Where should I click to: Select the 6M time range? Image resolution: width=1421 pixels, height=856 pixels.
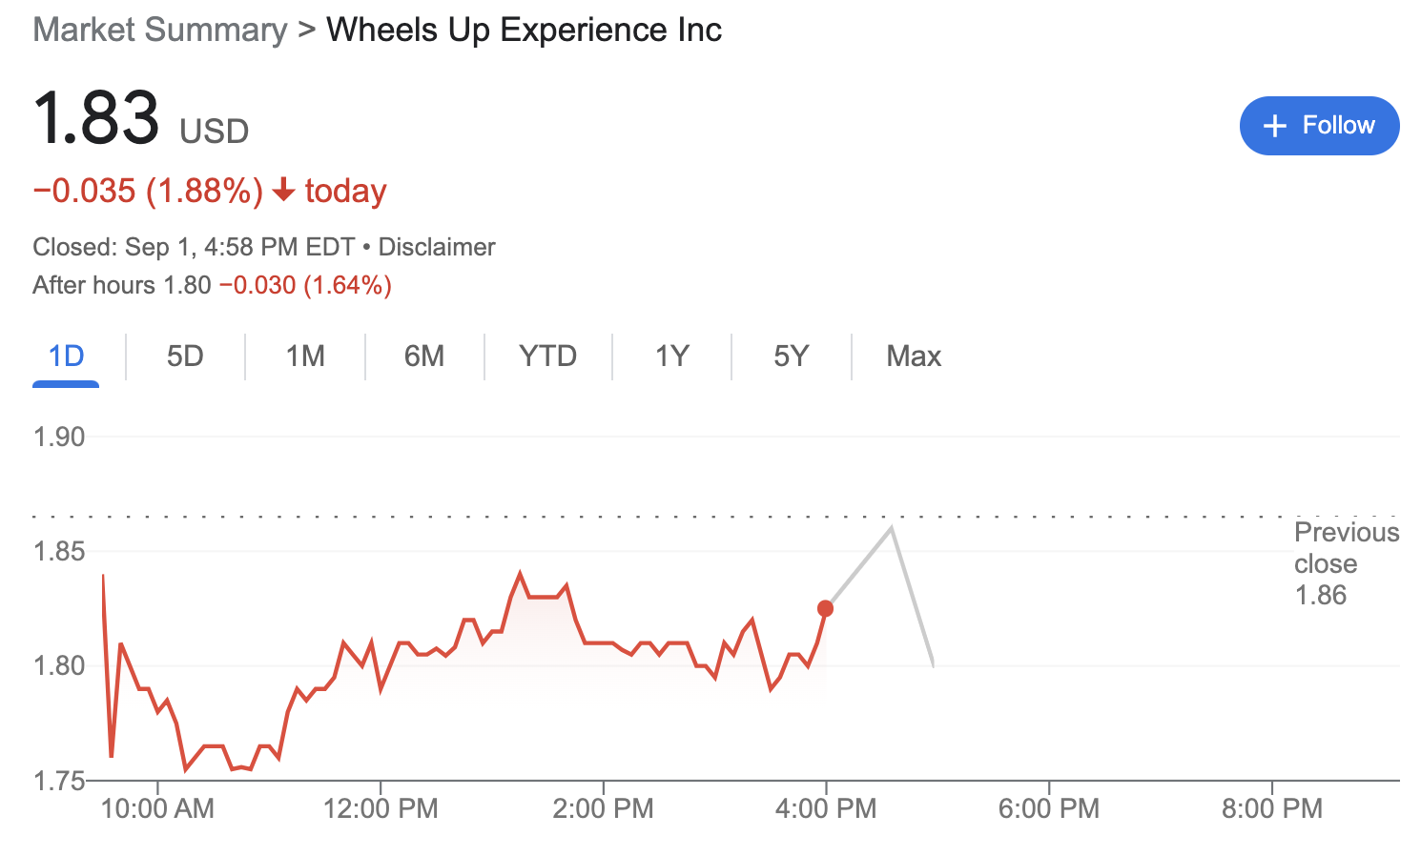[423, 356]
